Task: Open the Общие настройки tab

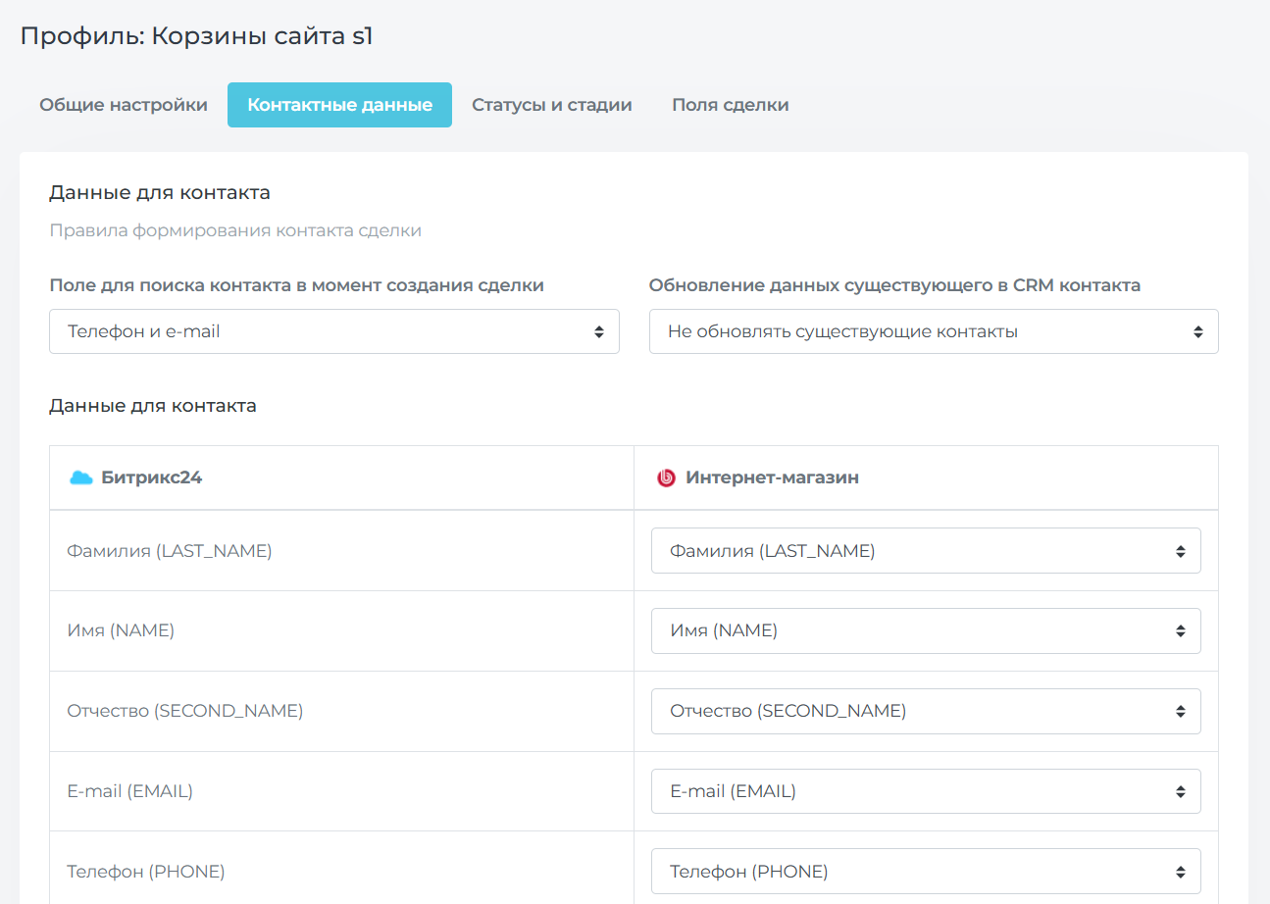Action: pyautogui.click(x=124, y=105)
